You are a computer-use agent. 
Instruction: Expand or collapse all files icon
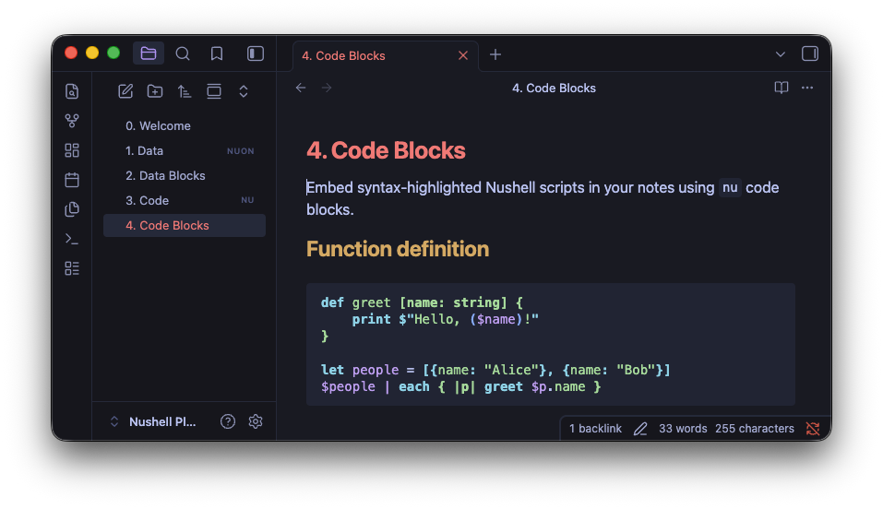point(244,91)
